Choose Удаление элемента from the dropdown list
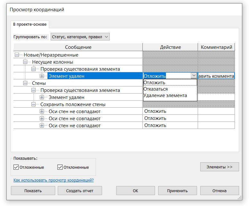 tap(165, 95)
